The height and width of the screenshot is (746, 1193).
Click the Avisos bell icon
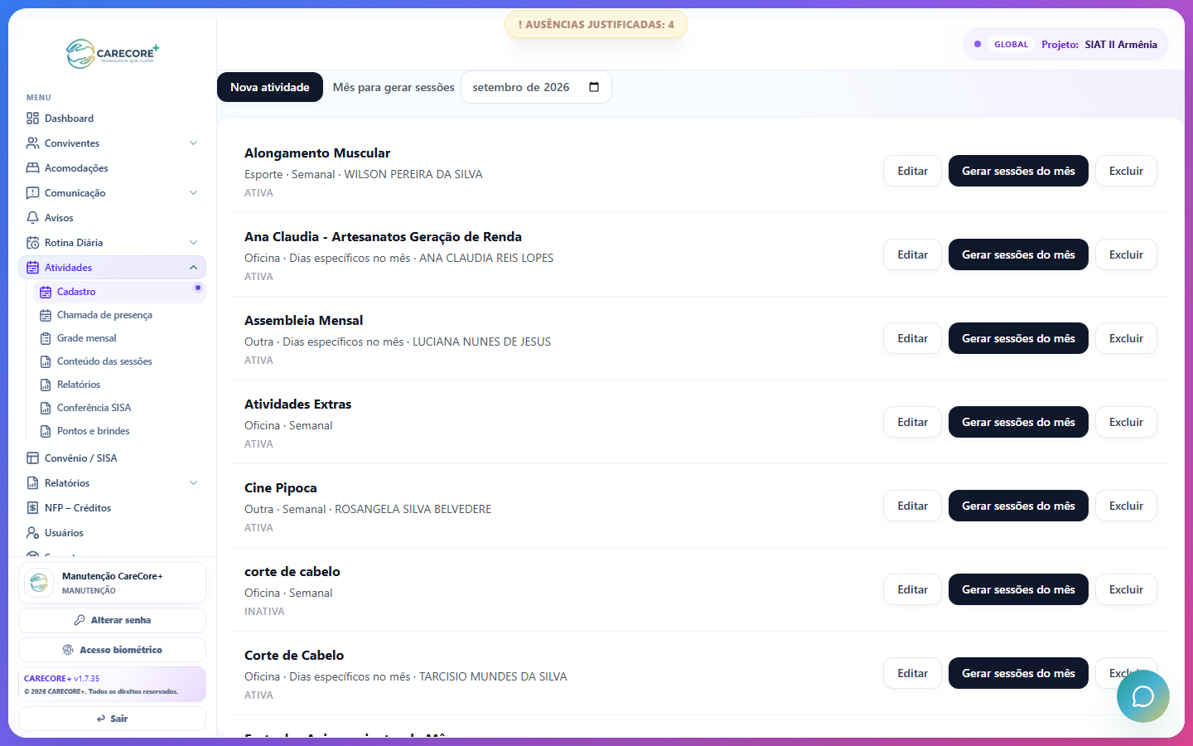tap(32, 218)
